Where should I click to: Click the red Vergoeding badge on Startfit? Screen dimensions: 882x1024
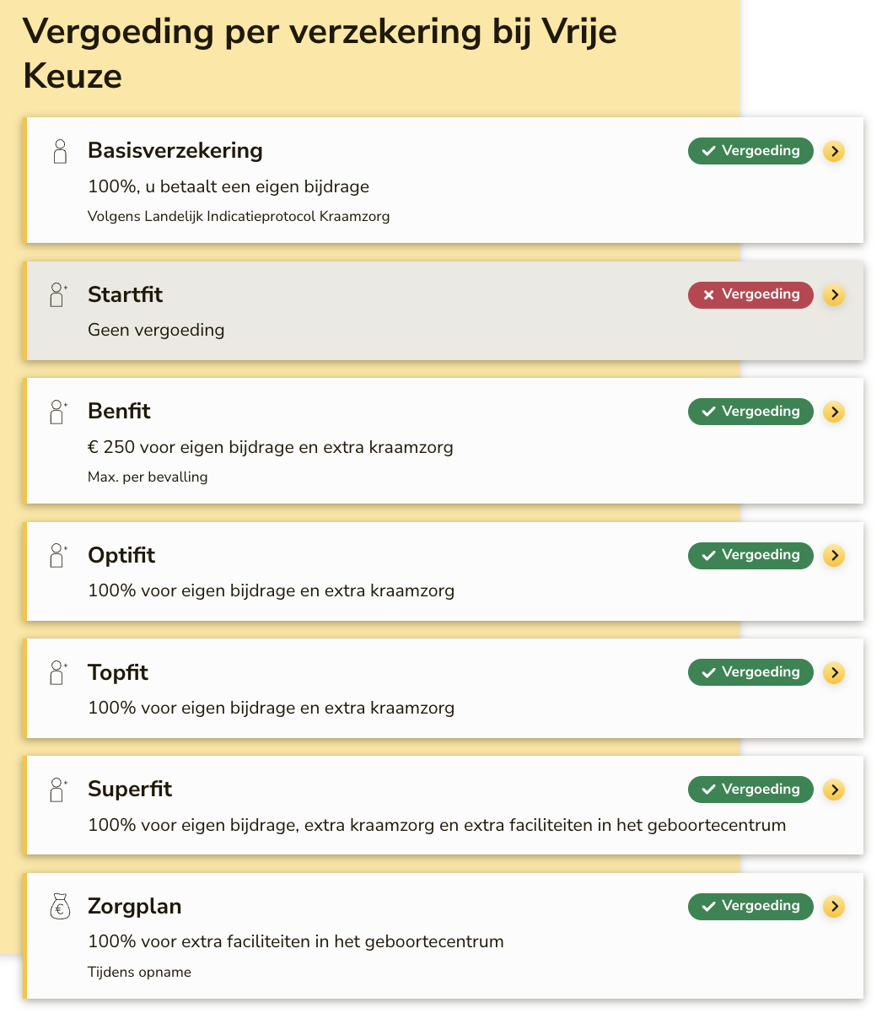point(750,295)
